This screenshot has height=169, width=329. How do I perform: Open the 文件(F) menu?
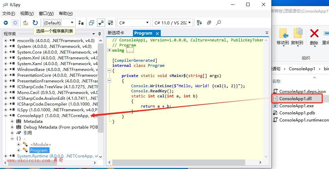coord(8,14)
